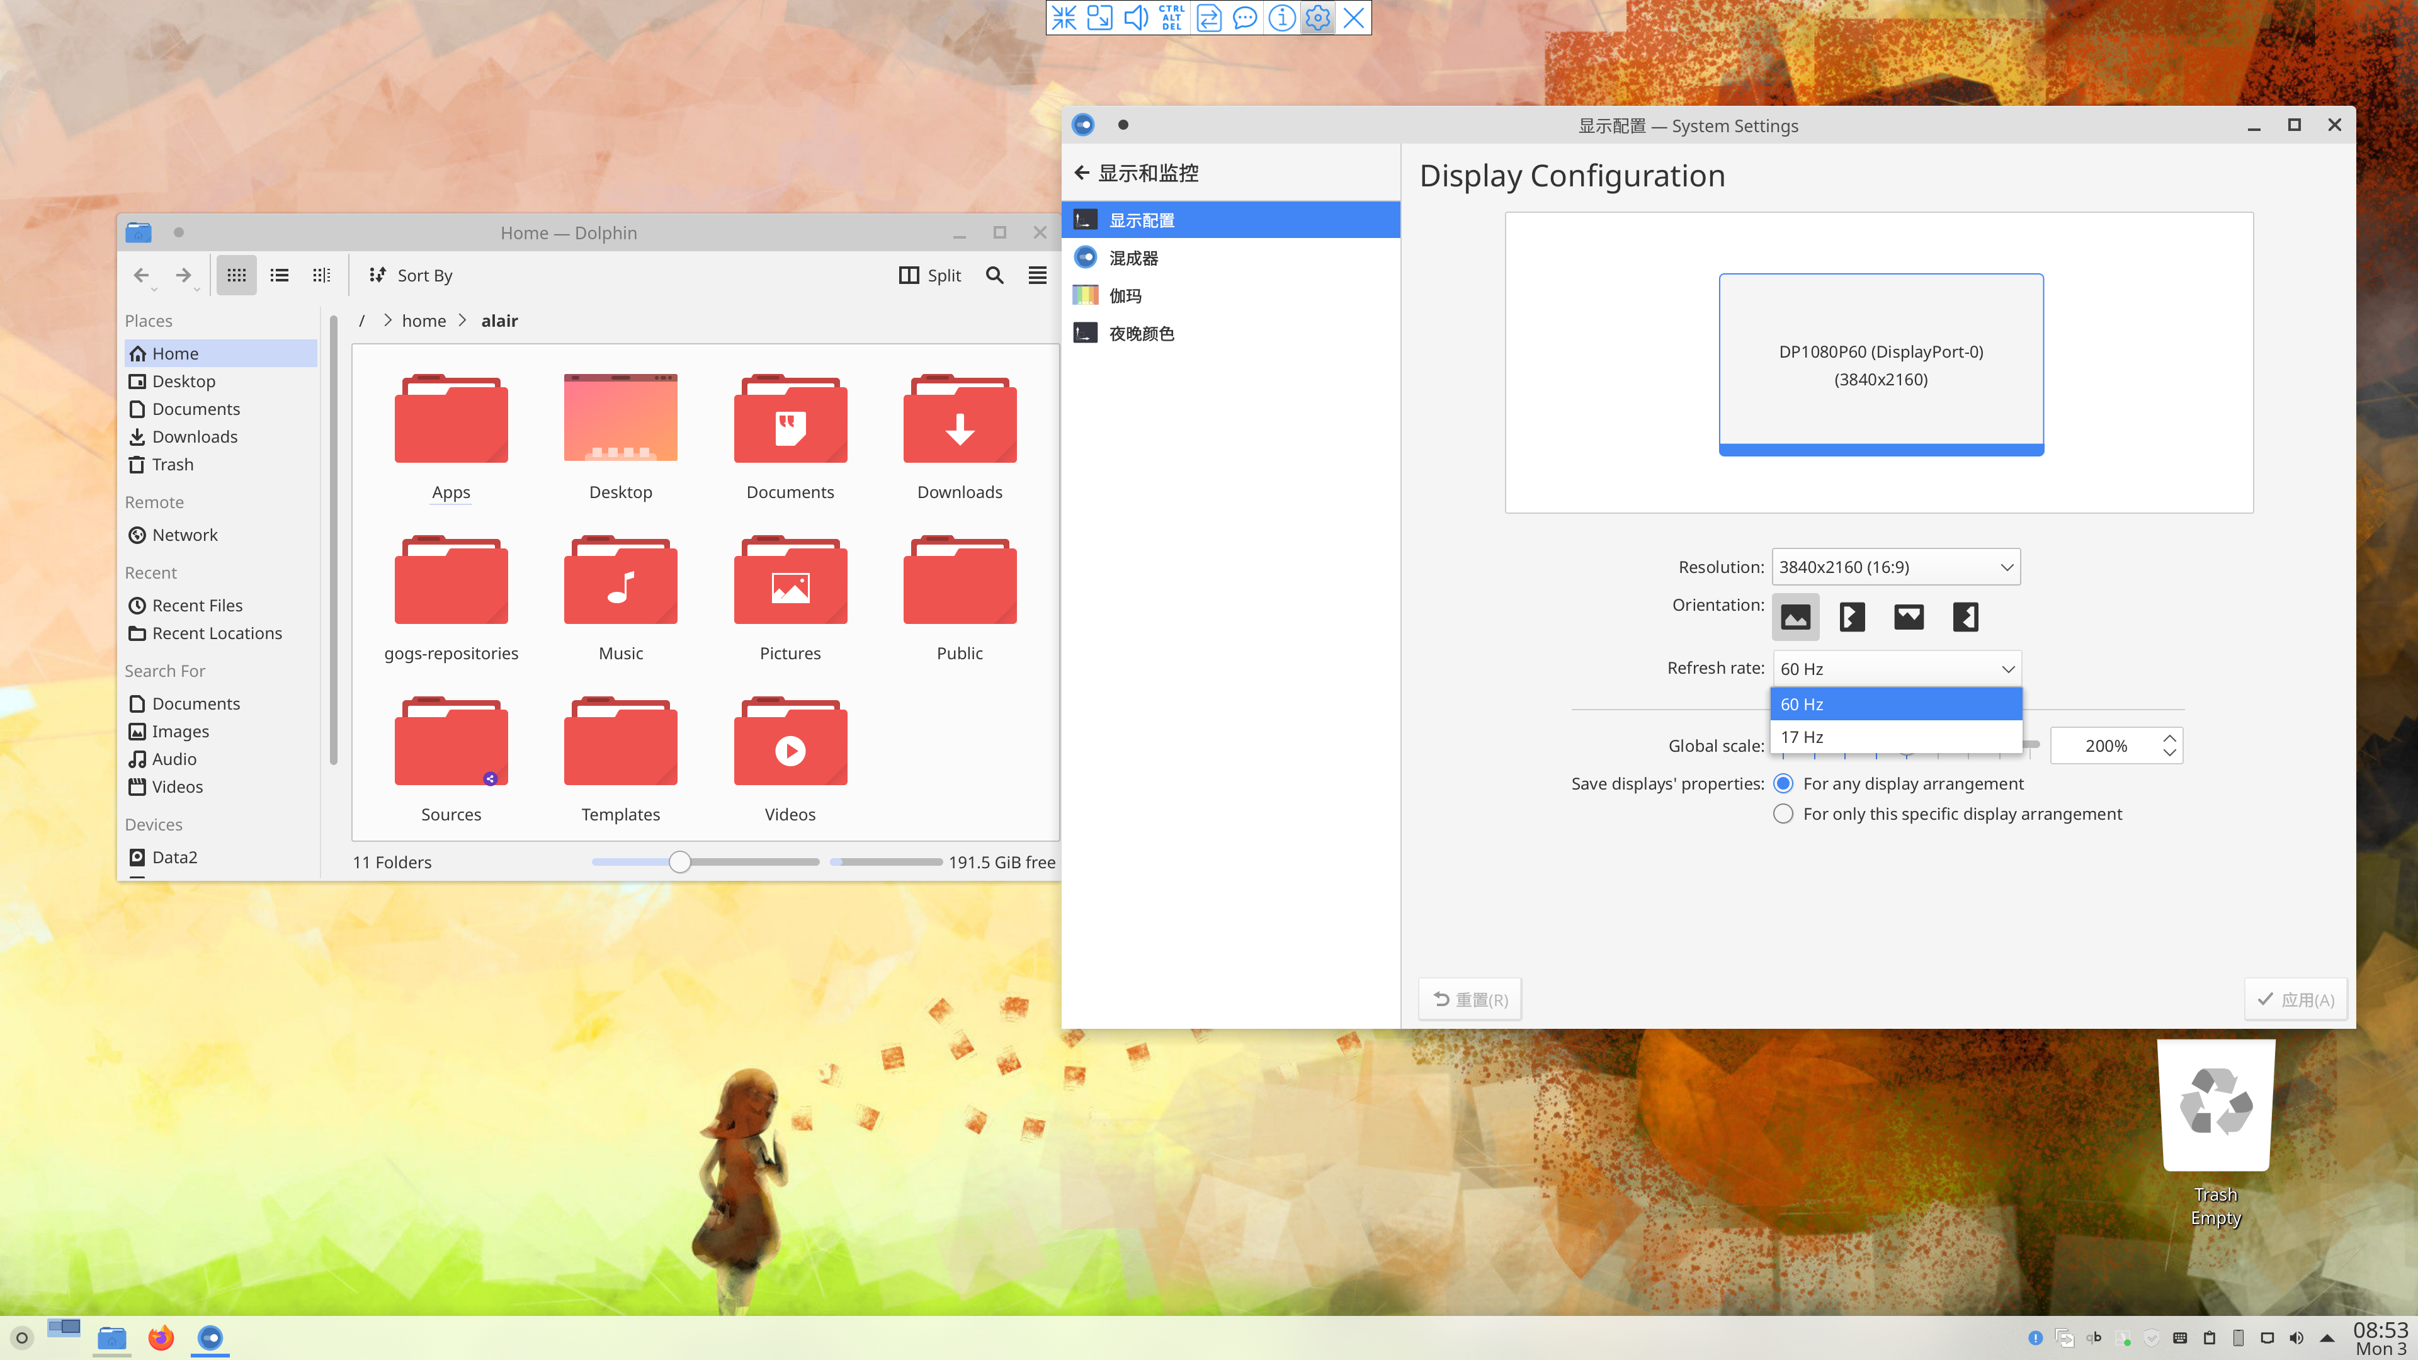
Task: Set orientation to upside-down
Action: tap(1909, 616)
